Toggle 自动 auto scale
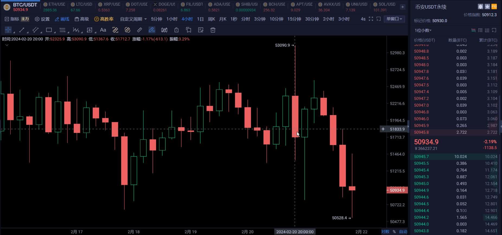The width and height of the screenshot is (502, 235). 403,232
